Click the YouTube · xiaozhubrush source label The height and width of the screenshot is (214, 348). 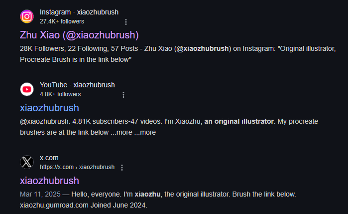tap(77, 85)
